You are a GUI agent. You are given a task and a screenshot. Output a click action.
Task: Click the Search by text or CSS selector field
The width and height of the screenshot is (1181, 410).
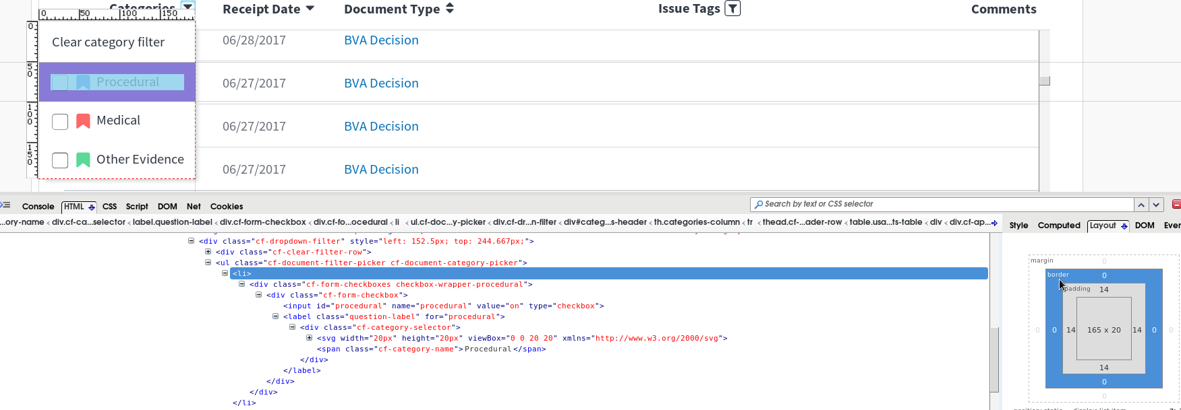(942, 204)
